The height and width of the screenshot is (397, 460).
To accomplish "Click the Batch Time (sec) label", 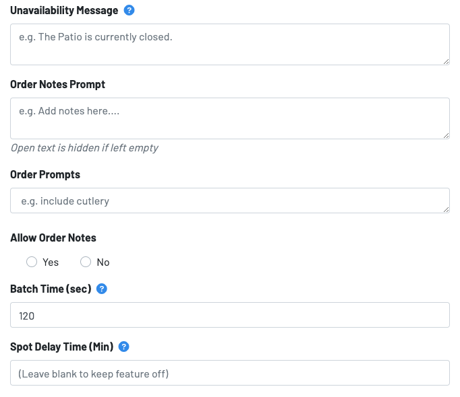I will [x=51, y=289].
